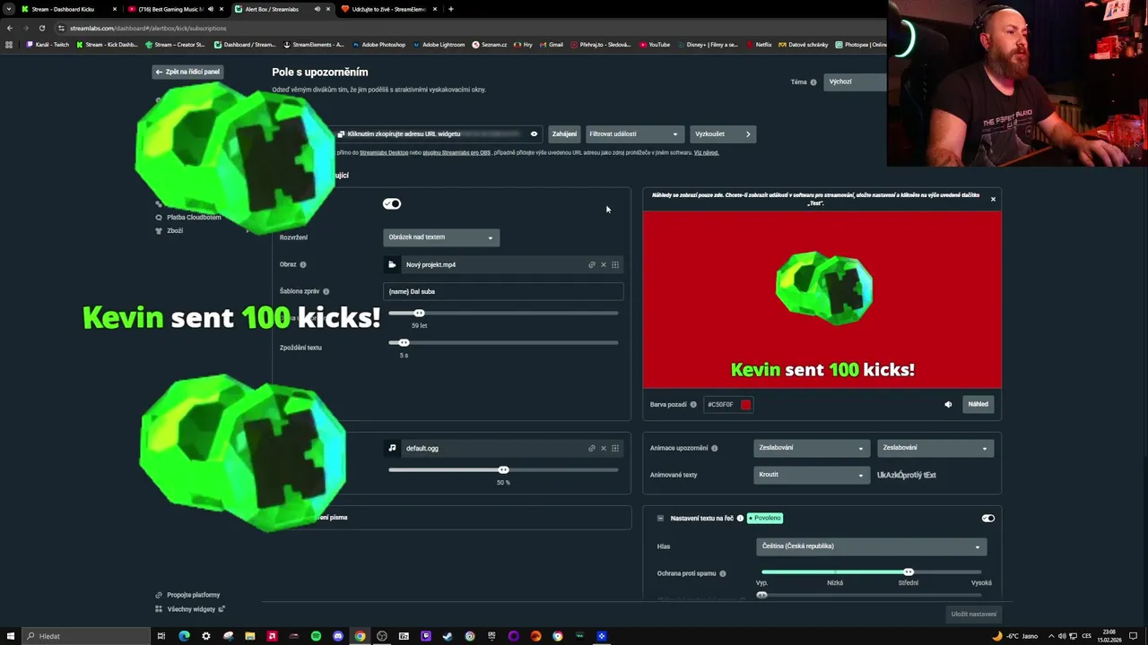Open Discord from the taskbar
Image resolution: width=1148 pixels, height=645 pixels.
(x=338, y=636)
